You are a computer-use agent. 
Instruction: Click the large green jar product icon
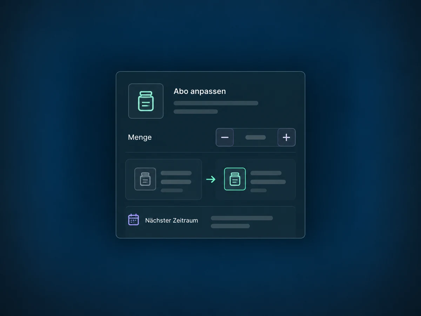click(146, 101)
